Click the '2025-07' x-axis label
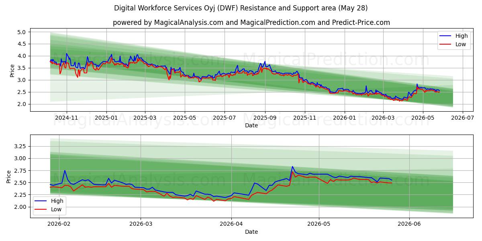482x241 pixels. pyautogui.click(x=225, y=118)
